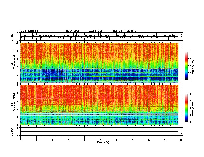Click the ch.1(V) waveform axis label
204x157 pixels.
click(12, 36)
